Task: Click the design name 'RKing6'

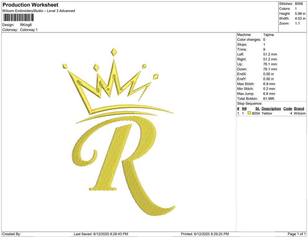Action: pos(26,25)
